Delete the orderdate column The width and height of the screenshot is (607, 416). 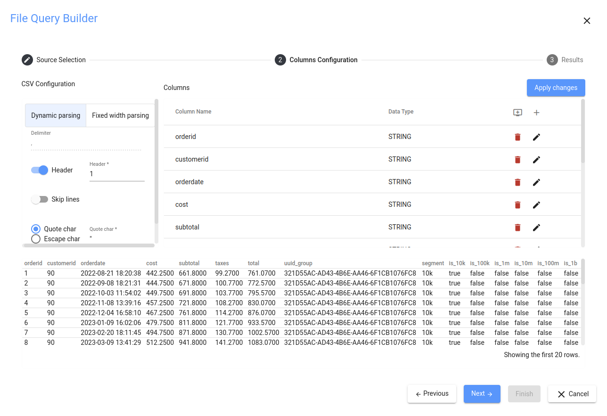point(517,182)
